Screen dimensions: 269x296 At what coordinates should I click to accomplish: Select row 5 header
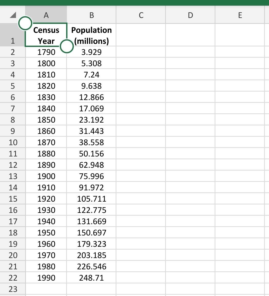(x=13, y=86)
